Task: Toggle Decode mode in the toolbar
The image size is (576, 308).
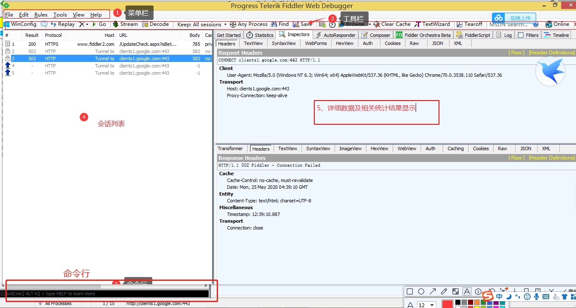Action: (x=156, y=24)
